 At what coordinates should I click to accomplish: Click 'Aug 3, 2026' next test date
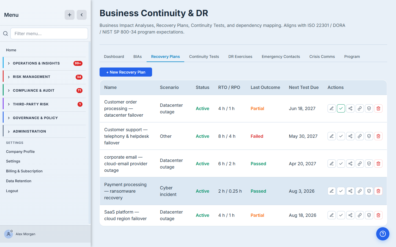(302, 191)
